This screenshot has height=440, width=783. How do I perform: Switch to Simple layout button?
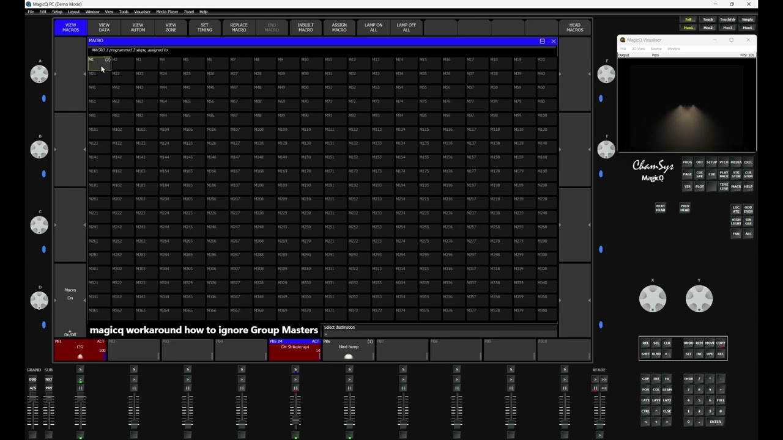(748, 20)
